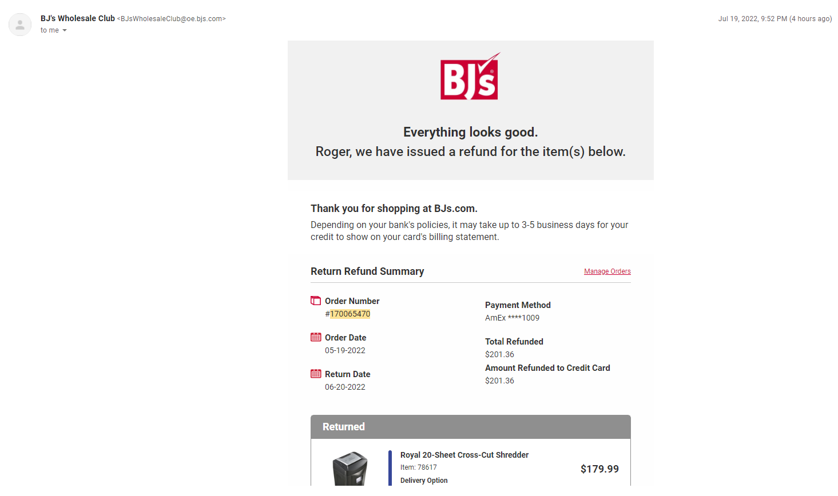
Task: Click the Return Date calendar icon
Action: tap(316, 374)
